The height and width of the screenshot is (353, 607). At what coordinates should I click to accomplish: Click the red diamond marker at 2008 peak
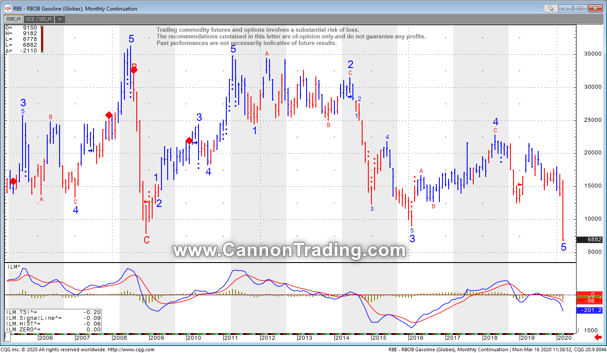pos(134,70)
